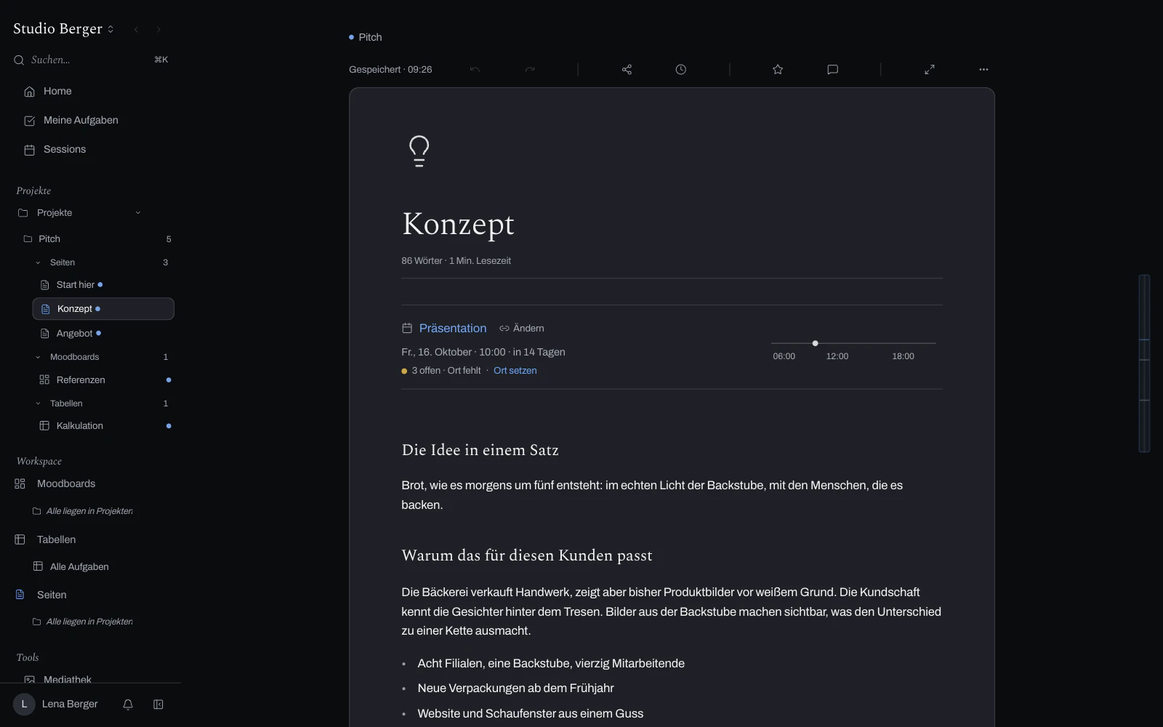Image resolution: width=1163 pixels, height=727 pixels.
Task: Collapse sidebar with panel icon
Action: point(158,704)
